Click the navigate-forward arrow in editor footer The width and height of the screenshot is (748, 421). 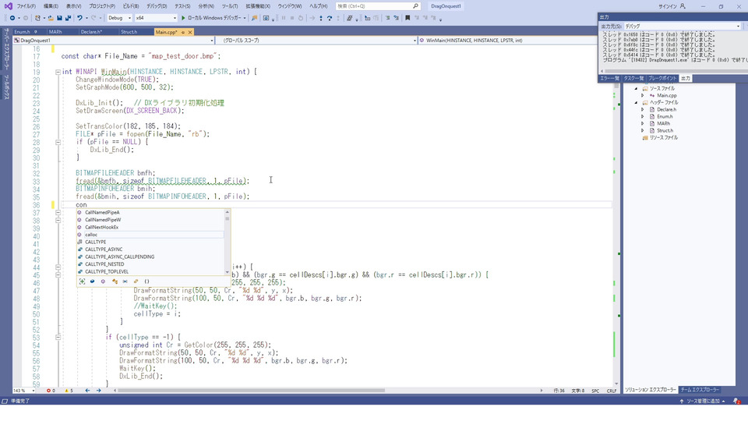98,391
